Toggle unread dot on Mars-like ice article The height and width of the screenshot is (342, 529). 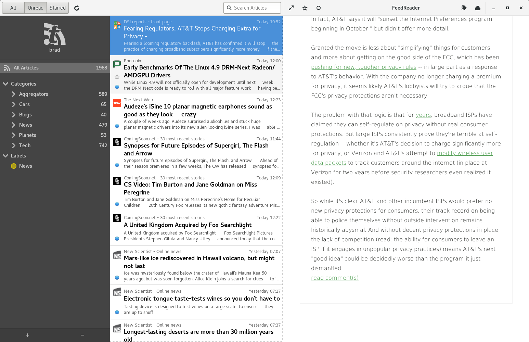pyautogui.click(x=117, y=278)
